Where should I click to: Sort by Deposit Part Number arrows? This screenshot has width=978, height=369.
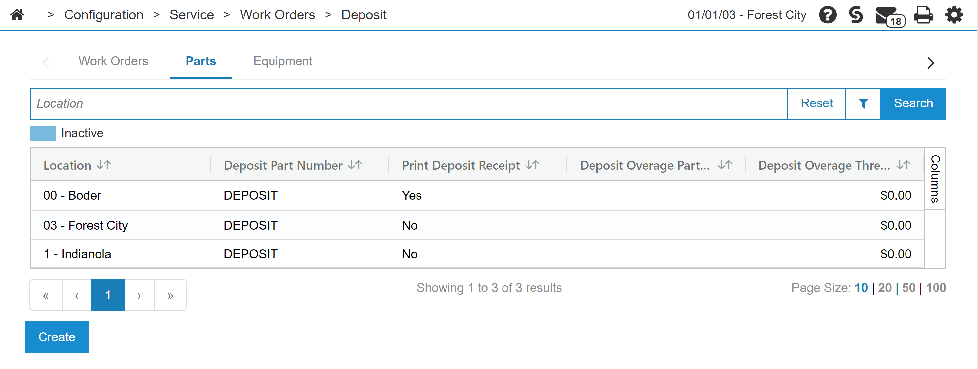pyautogui.click(x=355, y=165)
